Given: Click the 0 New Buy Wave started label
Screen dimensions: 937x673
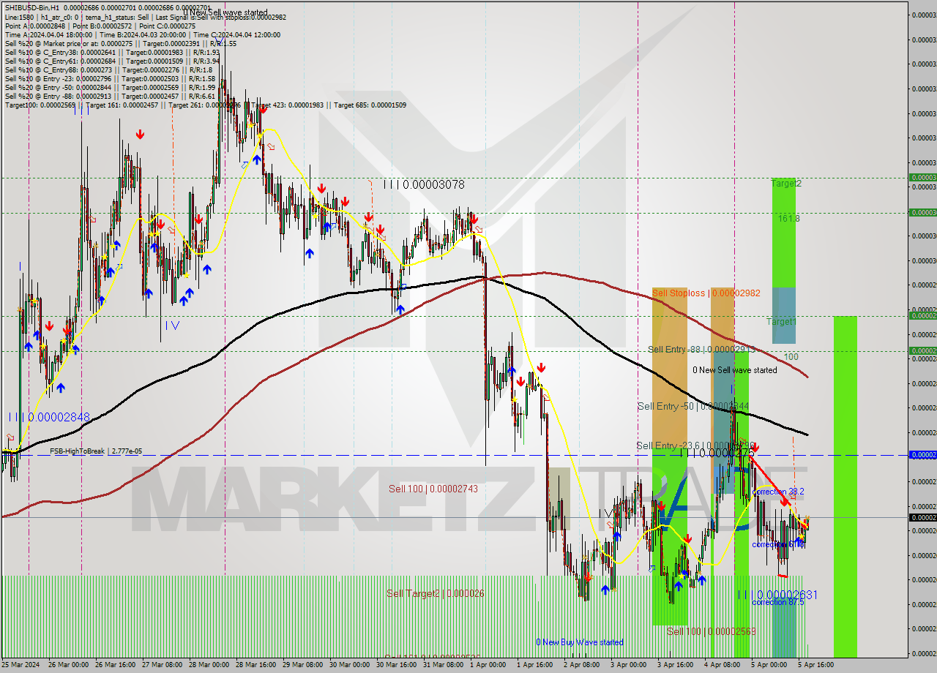Looking at the screenshot, I should point(580,642).
